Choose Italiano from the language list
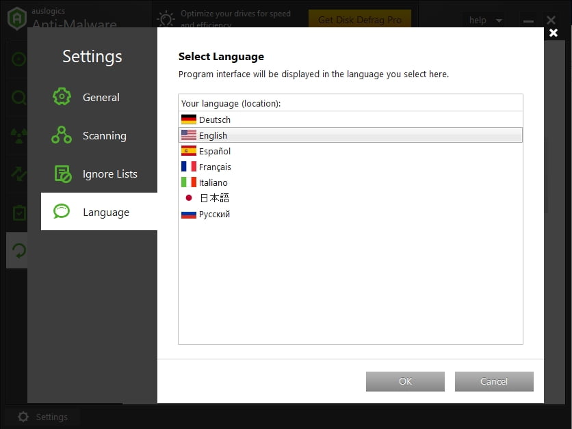572x429 pixels. click(x=350, y=182)
